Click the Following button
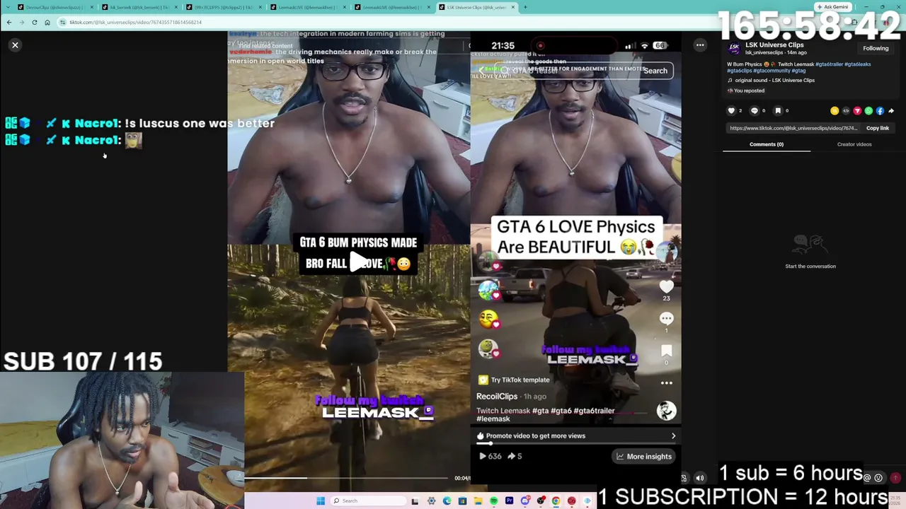Image resolution: width=906 pixels, height=509 pixels. tap(876, 48)
